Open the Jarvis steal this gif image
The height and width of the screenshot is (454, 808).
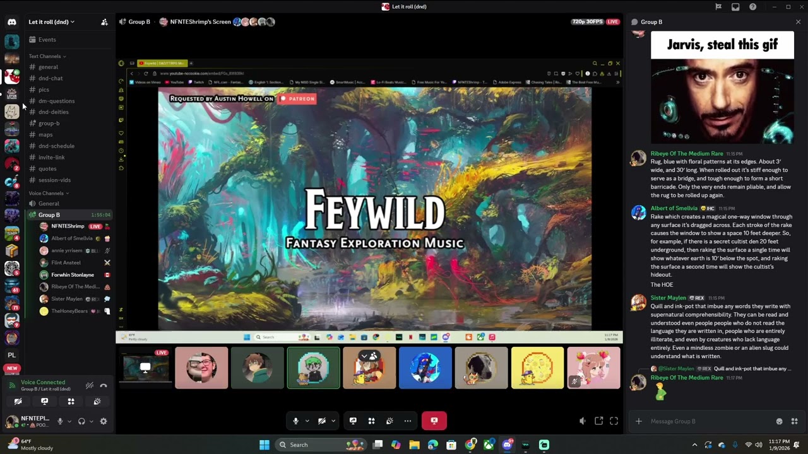(x=722, y=88)
